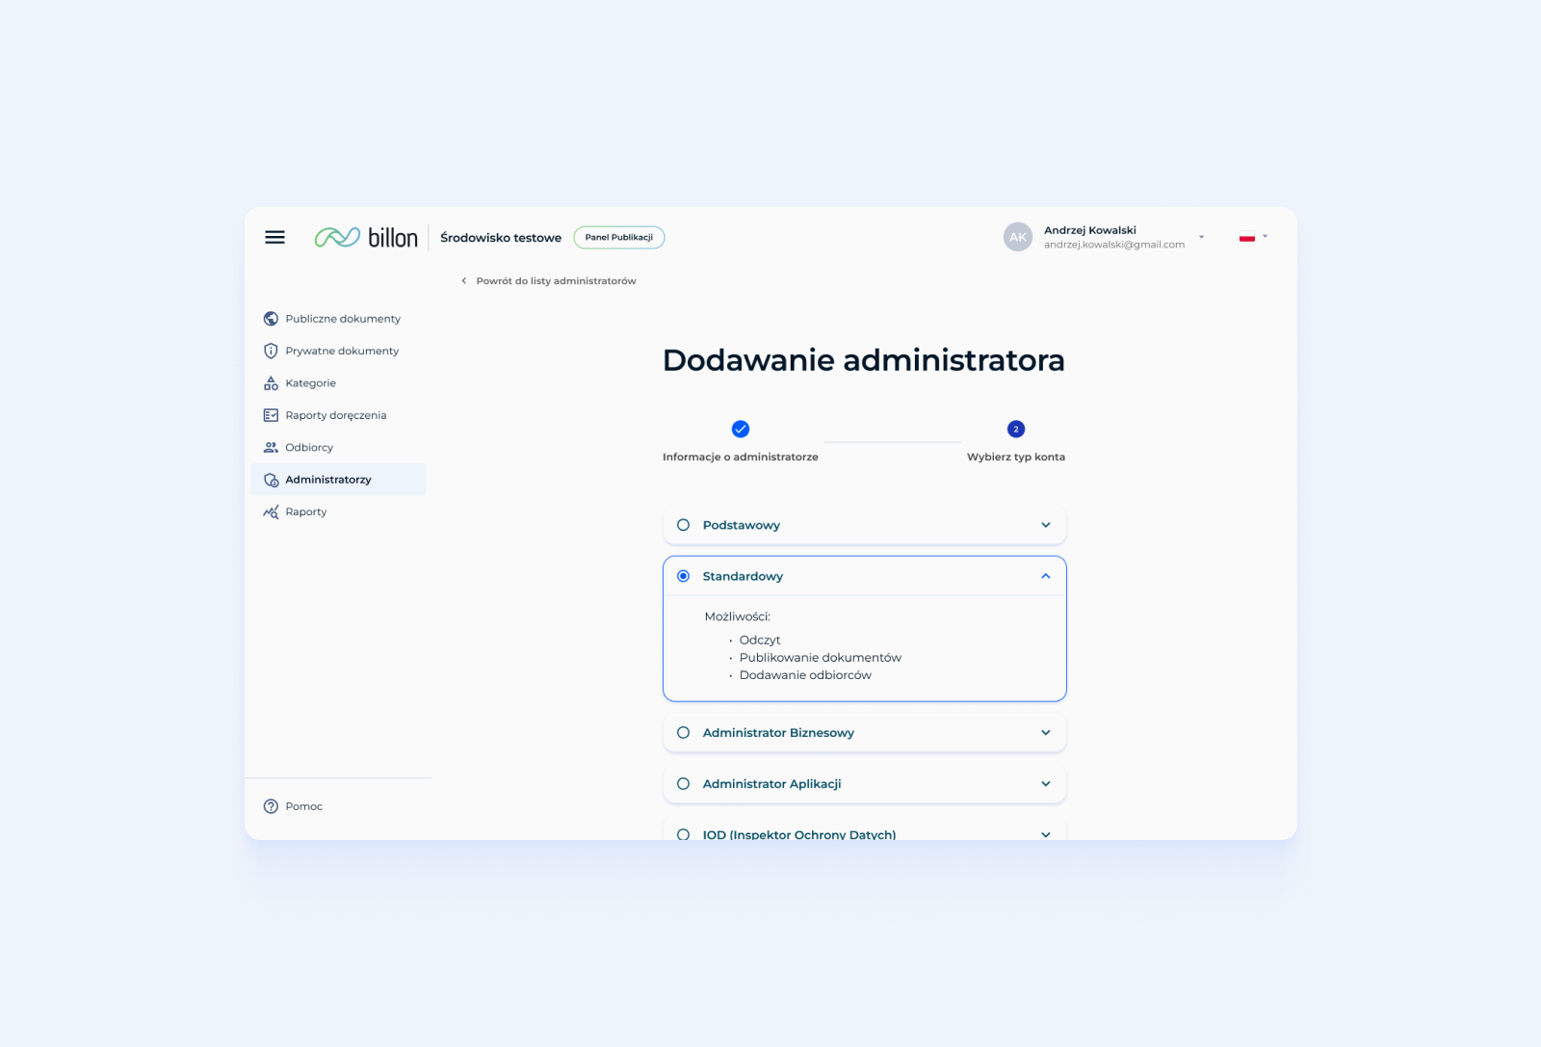Open Administratorzy section
Screen dimensions: 1541x1047
pos(338,480)
